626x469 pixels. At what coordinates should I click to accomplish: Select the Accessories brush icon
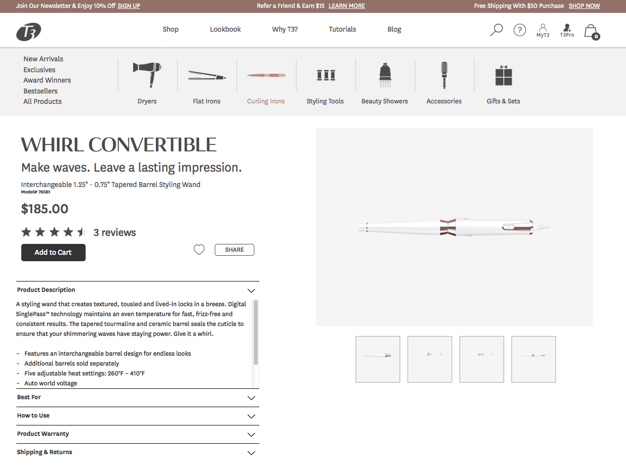(x=444, y=75)
